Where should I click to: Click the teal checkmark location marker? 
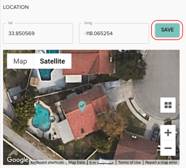tap(82, 106)
